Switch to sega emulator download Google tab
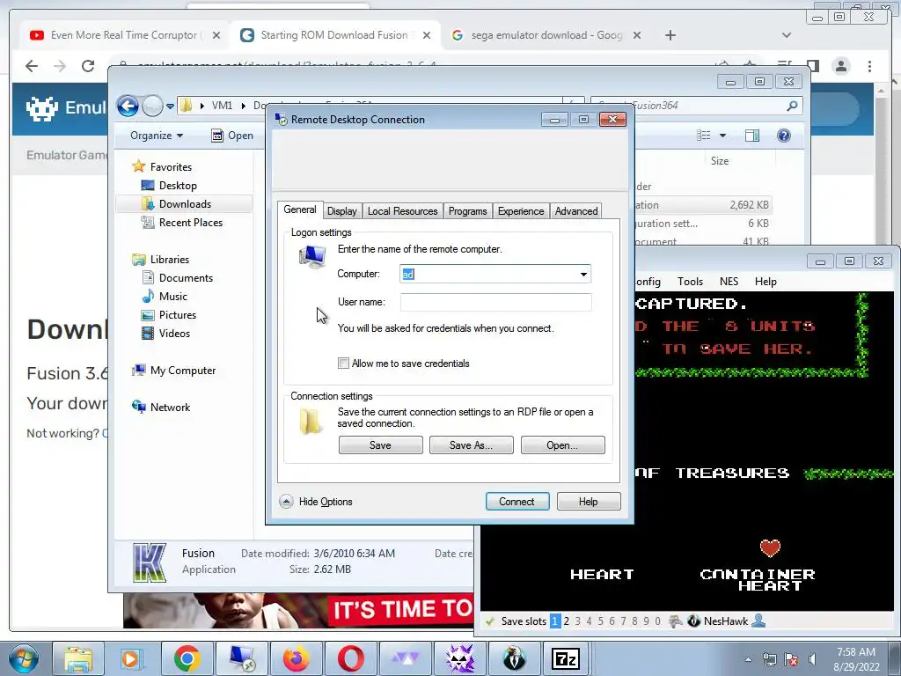901x676 pixels. click(546, 35)
